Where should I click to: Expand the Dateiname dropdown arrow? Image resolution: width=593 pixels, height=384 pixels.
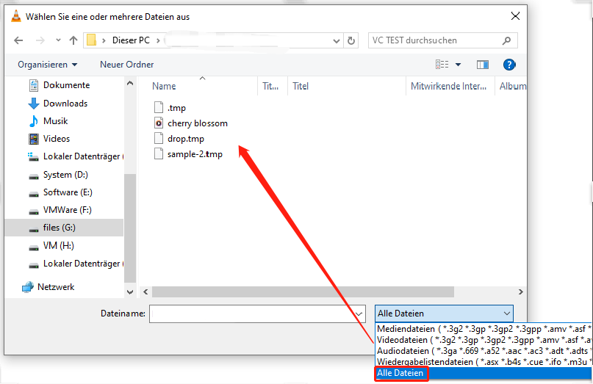(359, 314)
